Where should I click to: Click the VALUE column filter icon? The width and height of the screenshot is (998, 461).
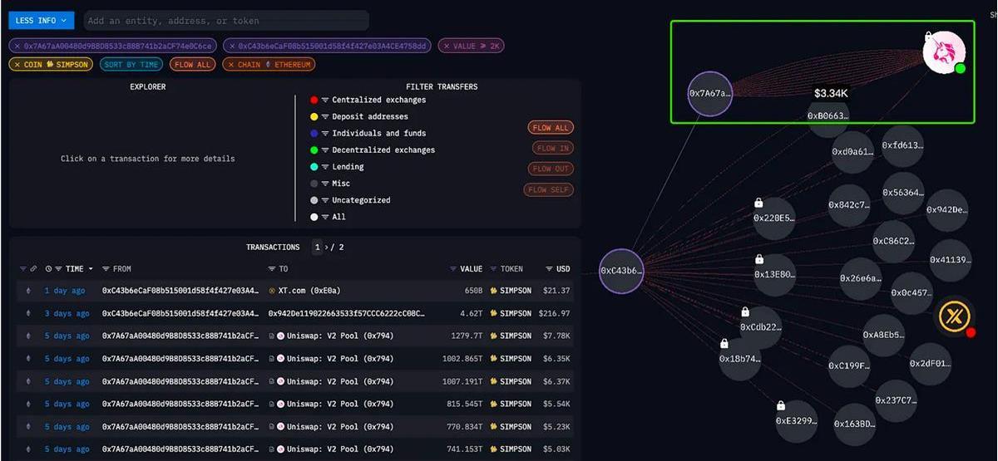coord(453,269)
